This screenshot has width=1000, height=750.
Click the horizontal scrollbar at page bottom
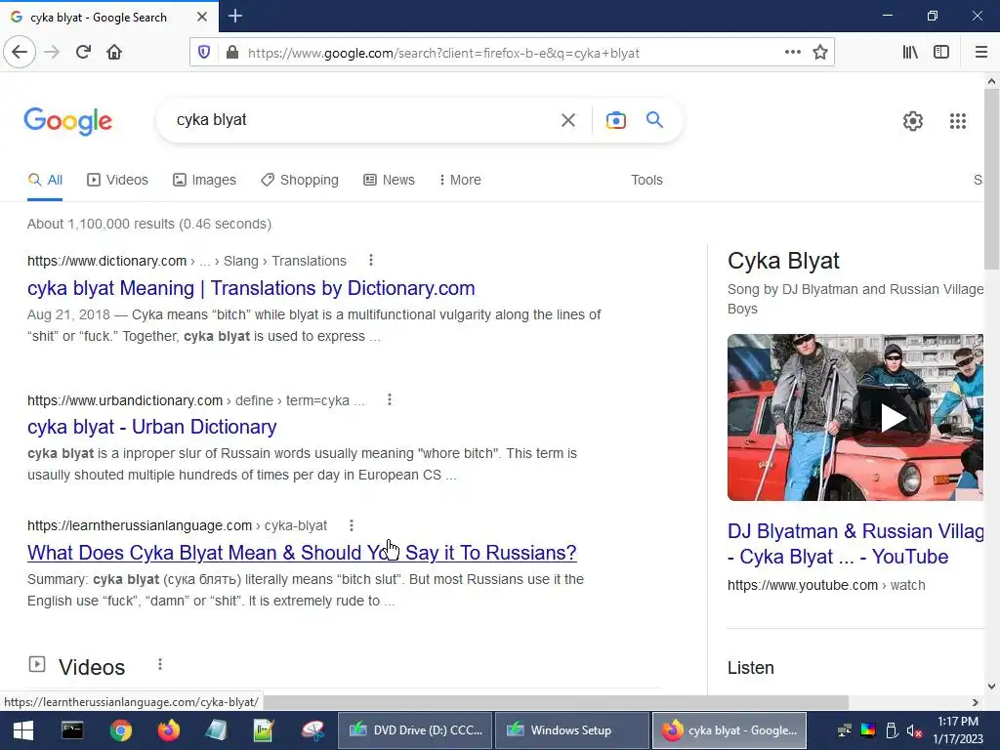[x=555, y=702]
